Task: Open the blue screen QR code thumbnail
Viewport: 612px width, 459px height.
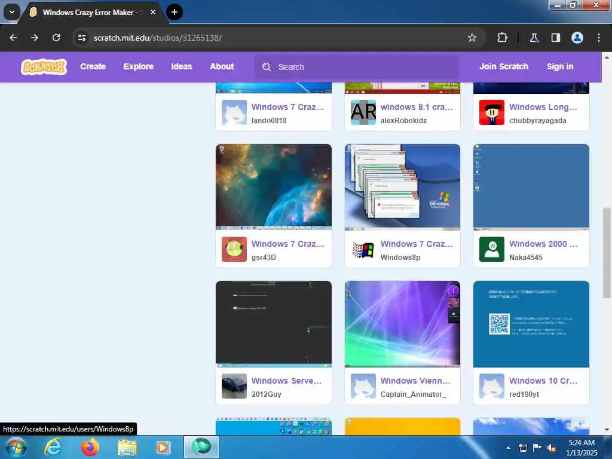Action: [x=531, y=324]
